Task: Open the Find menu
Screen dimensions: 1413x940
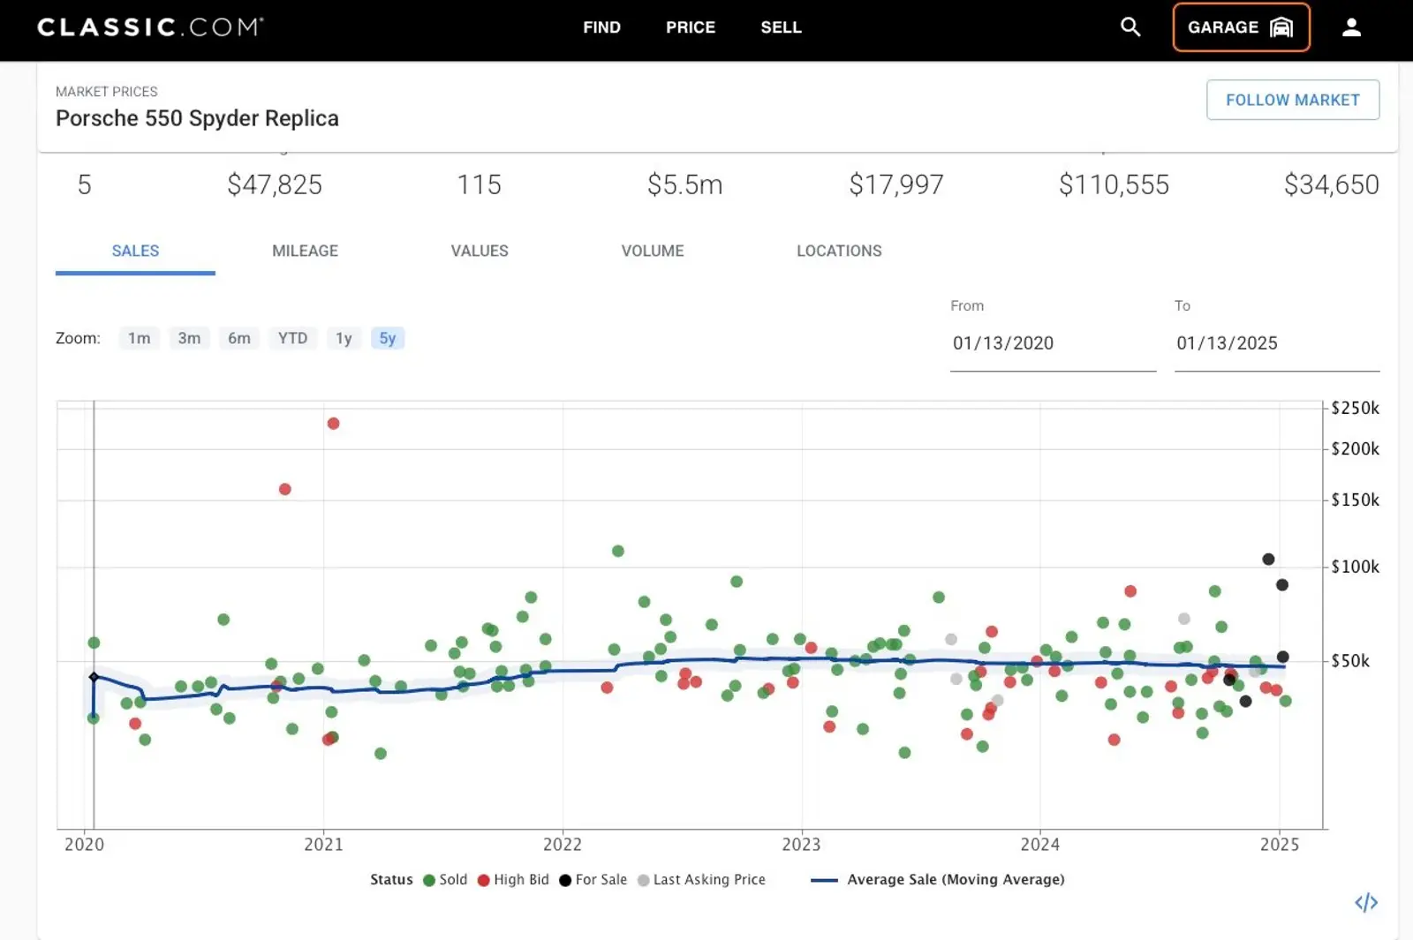Action: pyautogui.click(x=601, y=27)
